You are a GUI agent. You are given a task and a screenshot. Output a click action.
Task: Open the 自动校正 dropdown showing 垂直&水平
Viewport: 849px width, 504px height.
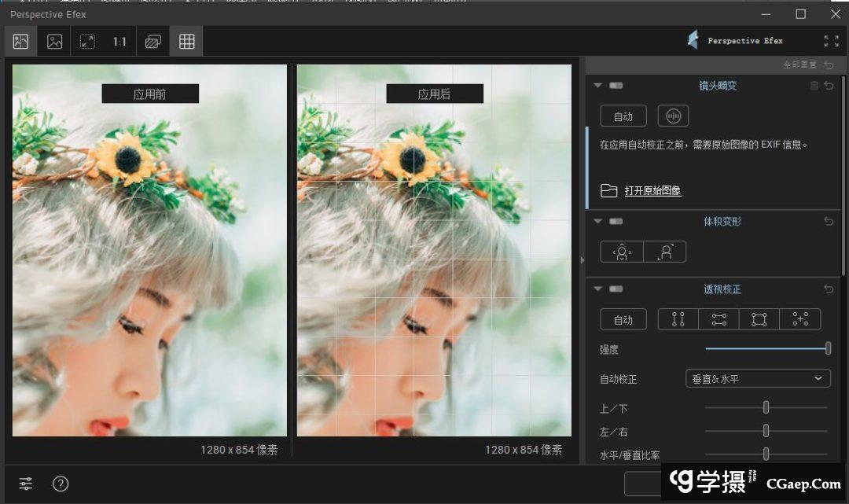coord(758,379)
